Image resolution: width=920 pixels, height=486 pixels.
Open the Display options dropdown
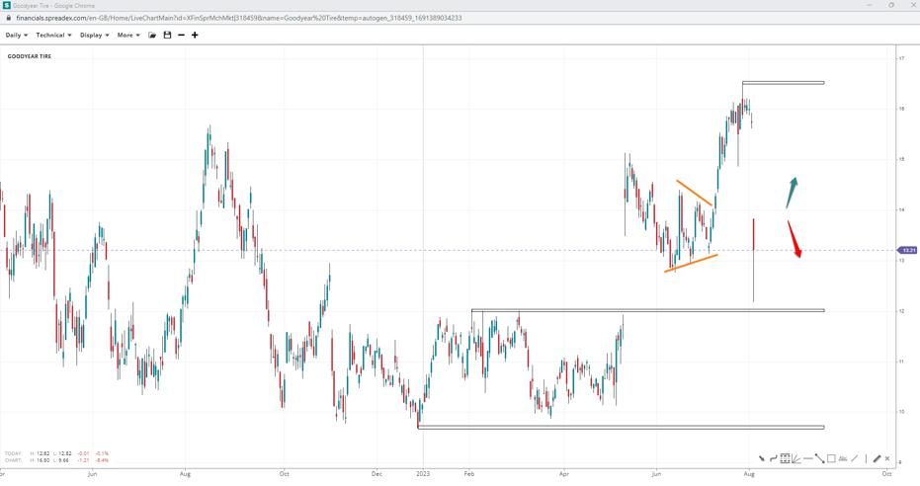(x=94, y=36)
